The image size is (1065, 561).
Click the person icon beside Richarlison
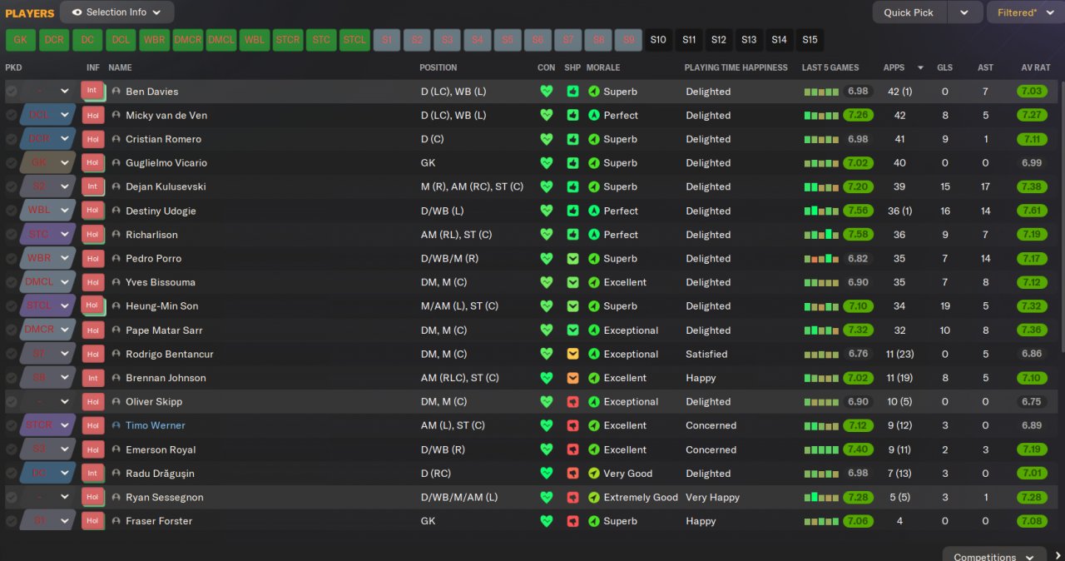coord(116,235)
